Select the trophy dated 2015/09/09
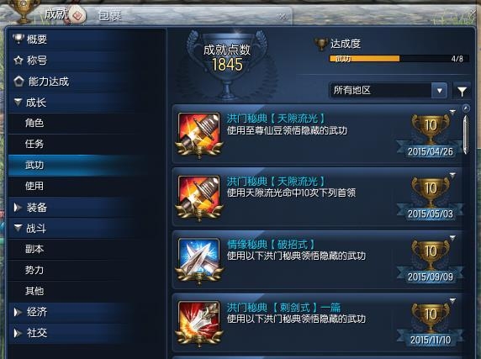Viewport: 481px width, 359px height. 430,261
